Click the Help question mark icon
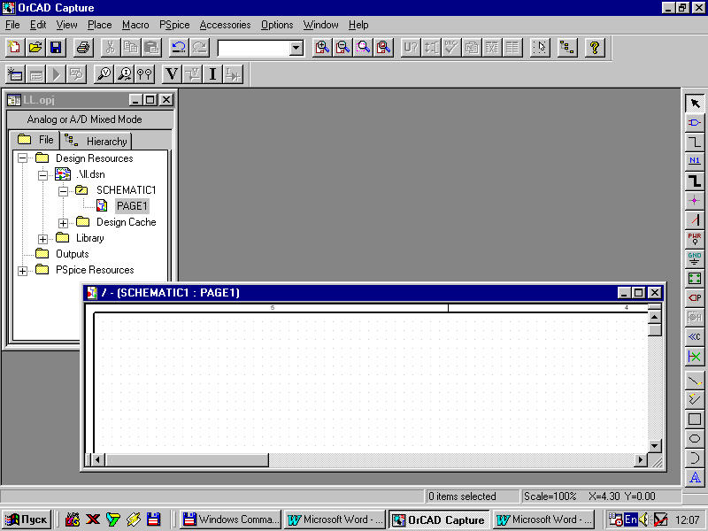 tap(595, 48)
